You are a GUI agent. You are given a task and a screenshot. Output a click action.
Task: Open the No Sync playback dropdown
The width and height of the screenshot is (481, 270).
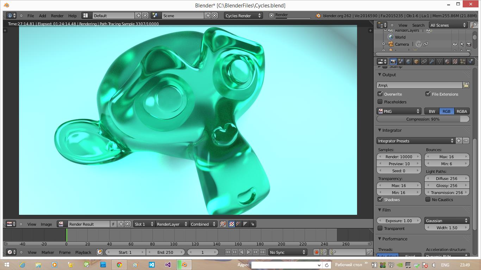[x=287, y=252]
